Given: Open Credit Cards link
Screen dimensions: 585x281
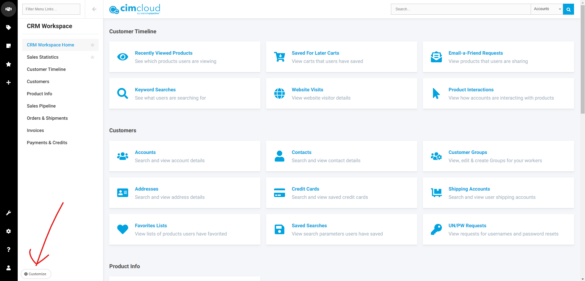Looking at the screenshot, I should (x=305, y=189).
